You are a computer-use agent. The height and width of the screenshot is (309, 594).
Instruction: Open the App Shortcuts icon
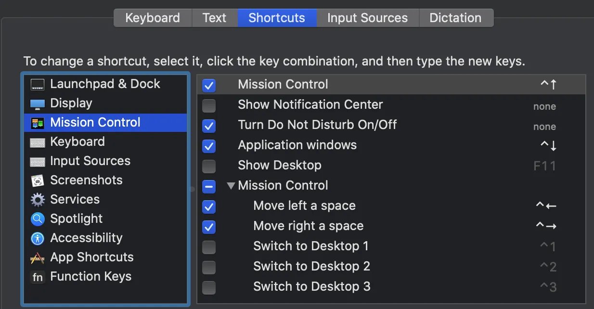[x=38, y=257]
